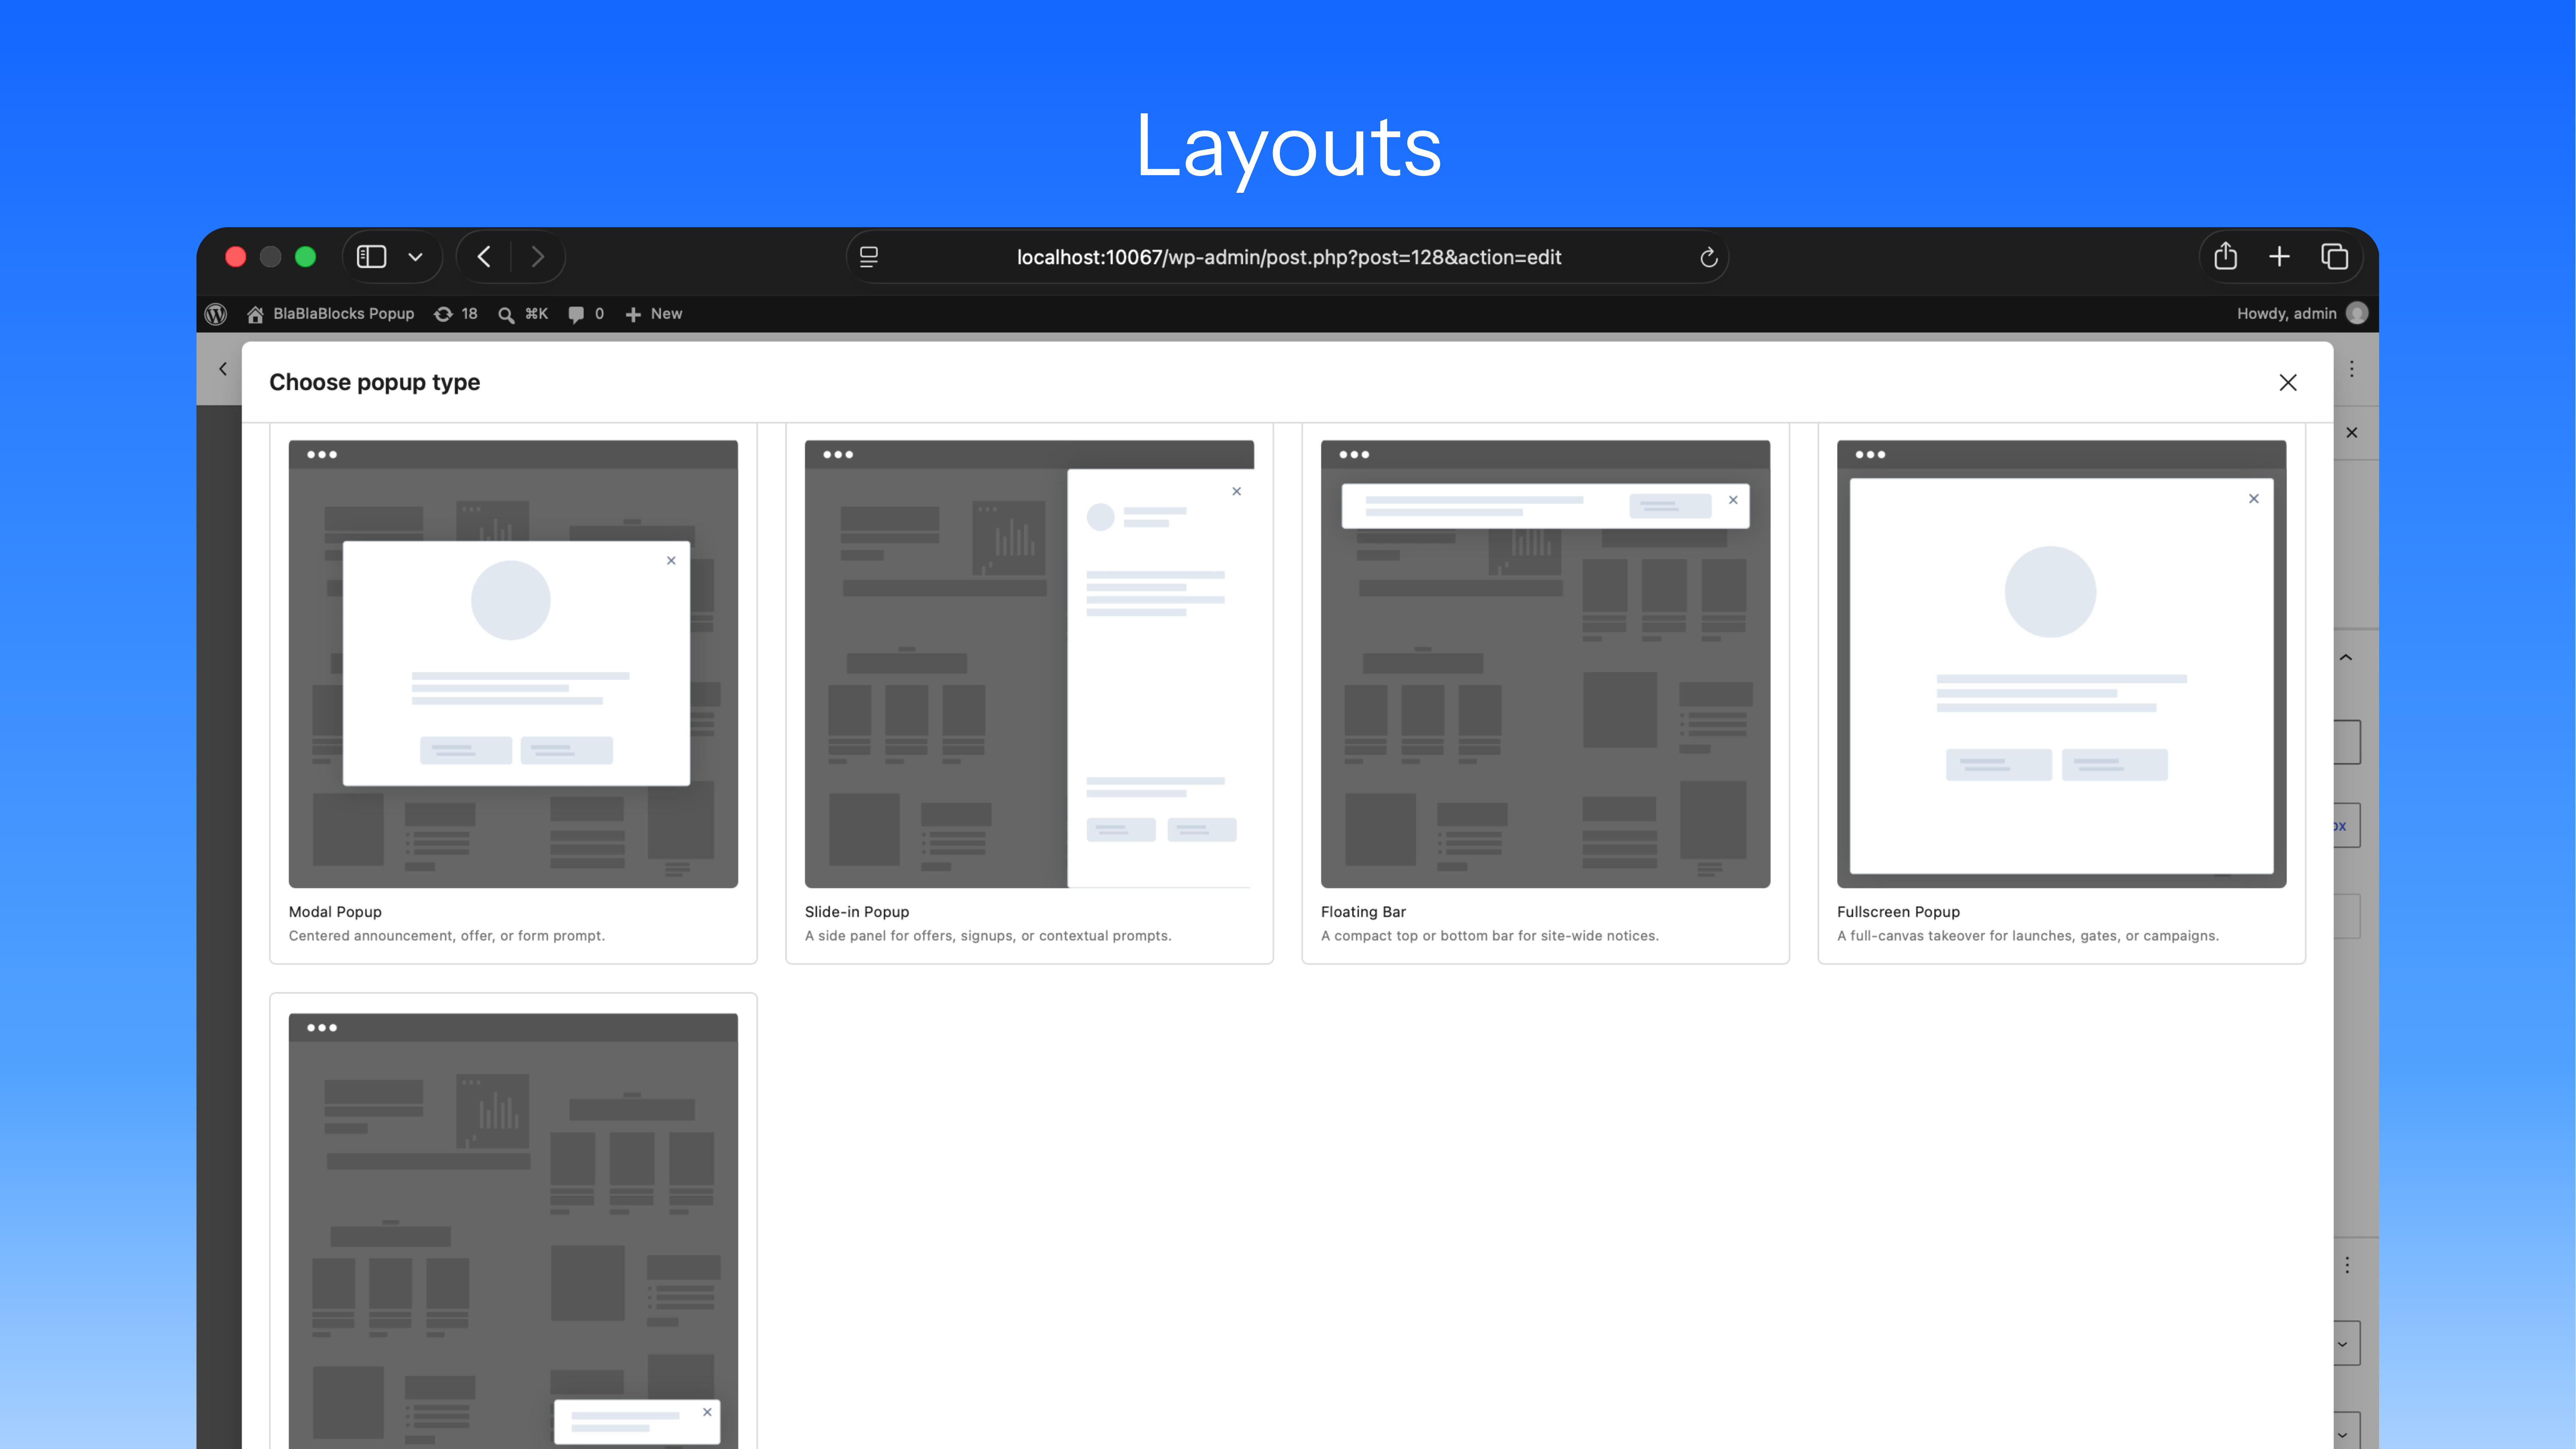Select the Modal Popup layout thumbnail
The height and width of the screenshot is (1449, 2576).
click(513, 664)
